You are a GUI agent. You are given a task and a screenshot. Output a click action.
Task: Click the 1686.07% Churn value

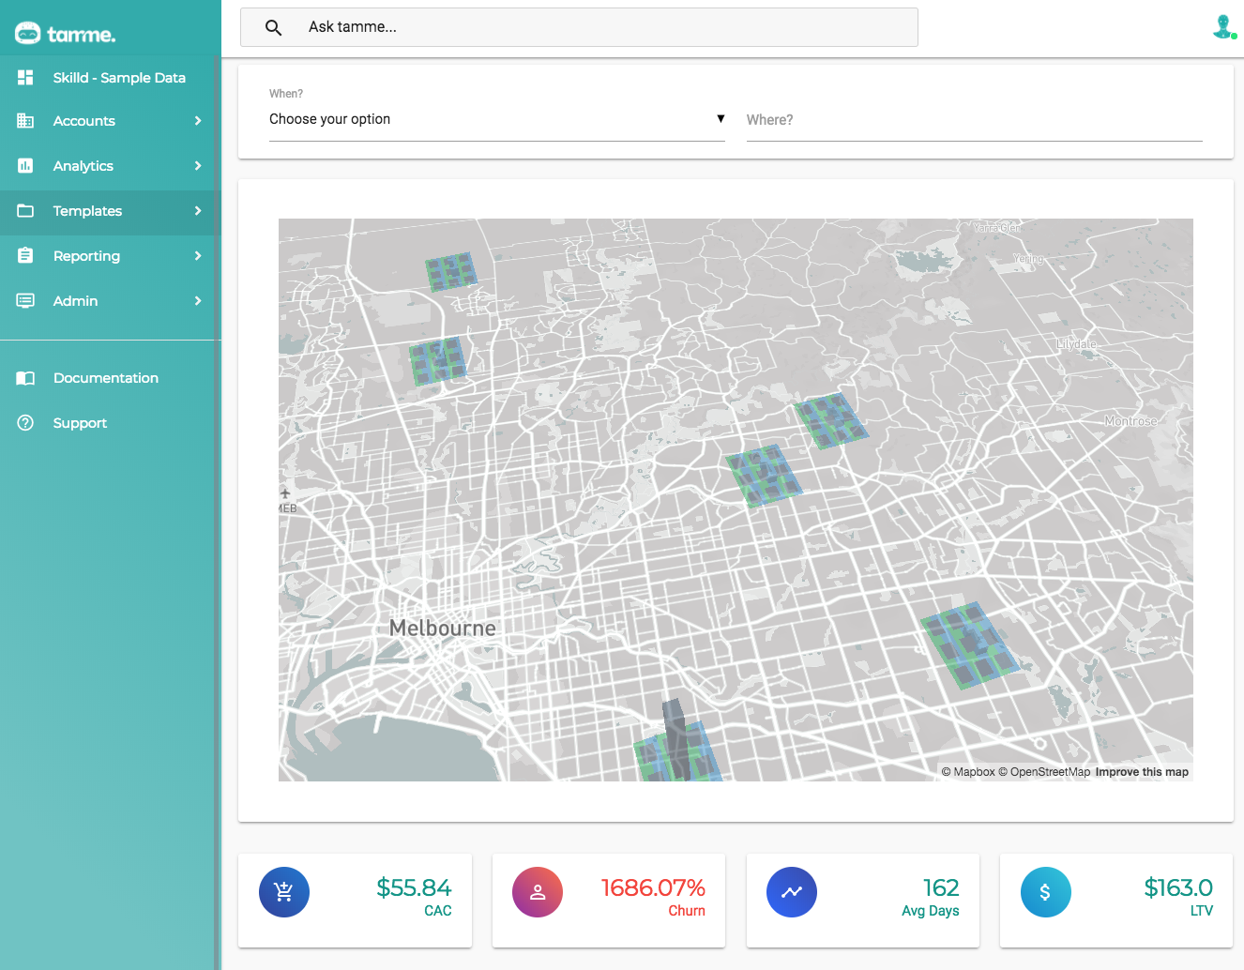coord(653,887)
